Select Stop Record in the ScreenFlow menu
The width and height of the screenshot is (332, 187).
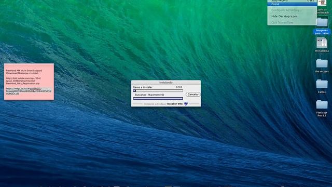pyautogui.click(x=292, y=1)
